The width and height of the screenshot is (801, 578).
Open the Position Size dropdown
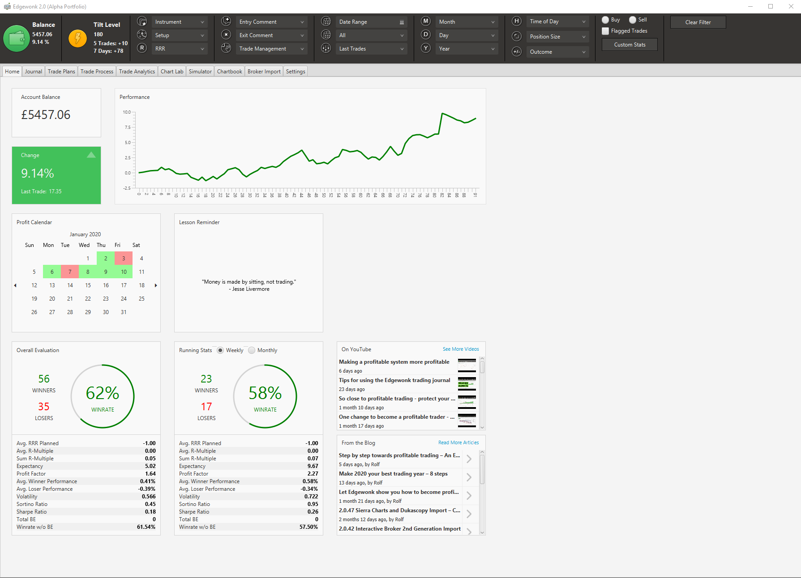click(558, 37)
